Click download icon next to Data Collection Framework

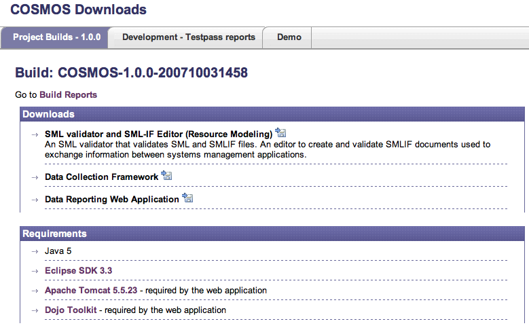166,175
